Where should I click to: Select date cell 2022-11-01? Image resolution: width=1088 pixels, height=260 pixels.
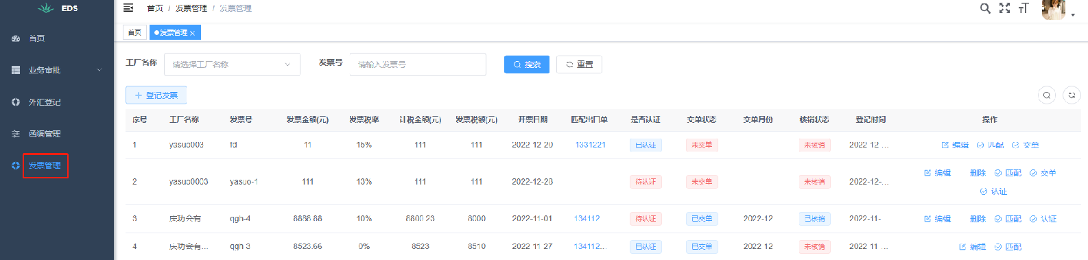click(x=532, y=219)
